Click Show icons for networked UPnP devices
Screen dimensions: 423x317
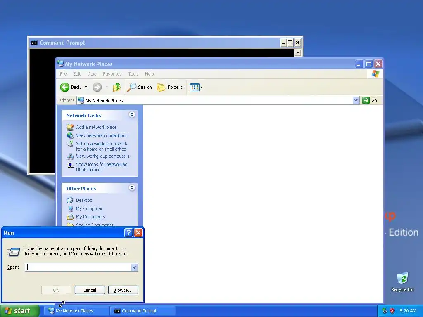pos(102,167)
